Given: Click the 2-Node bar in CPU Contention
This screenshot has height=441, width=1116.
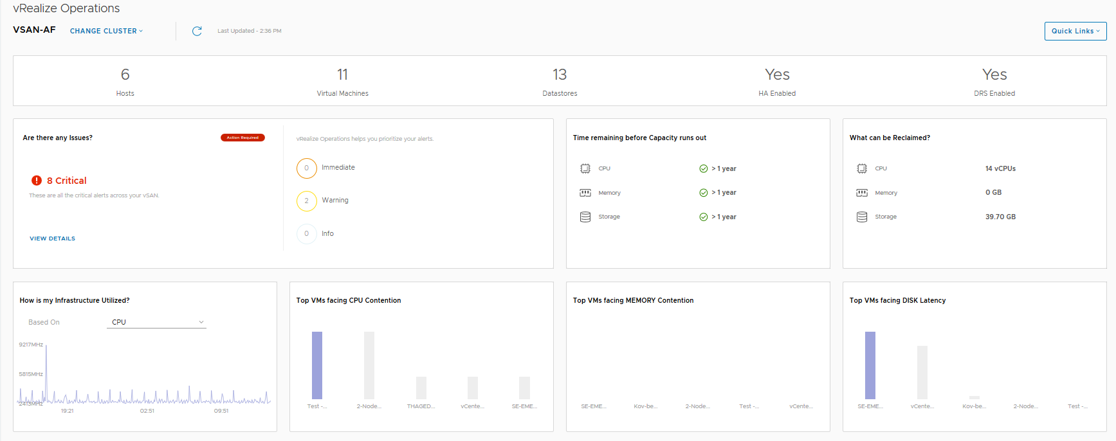Looking at the screenshot, I should pyautogui.click(x=369, y=365).
